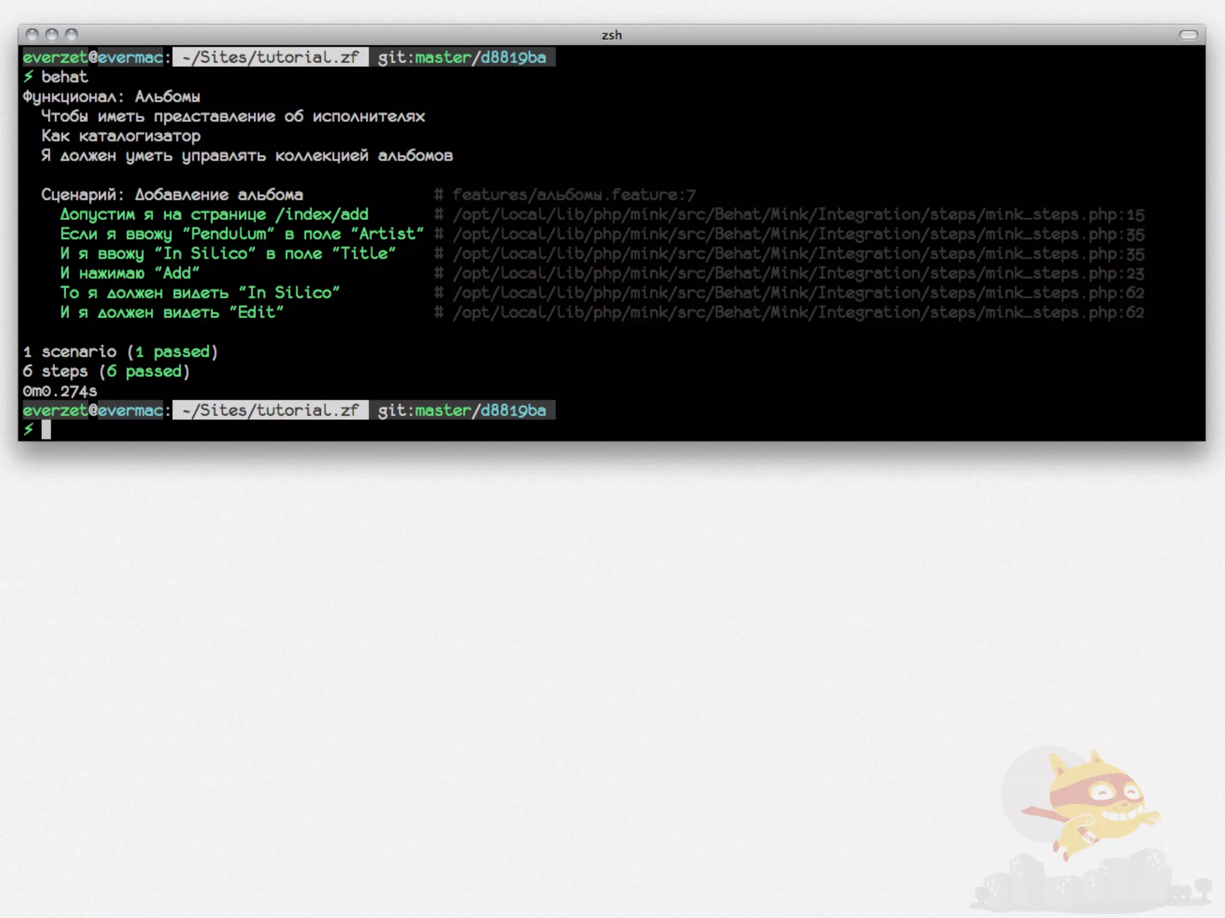Click the lightning bolt prompt beside the cursor
Image resolution: width=1225 pixels, height=918 pixels.
[x=28, y=429]
